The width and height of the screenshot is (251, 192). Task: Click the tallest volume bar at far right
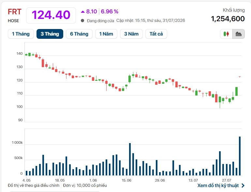click(x=240, y=156)
